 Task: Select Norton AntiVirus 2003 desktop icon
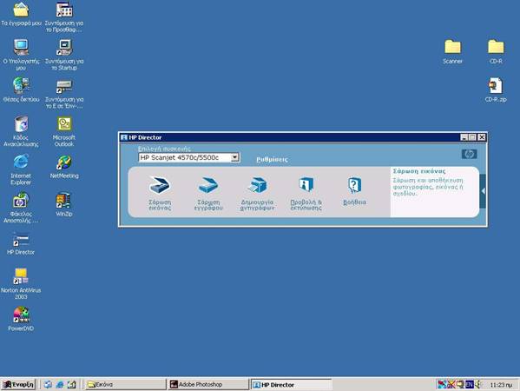click(21, 284)
